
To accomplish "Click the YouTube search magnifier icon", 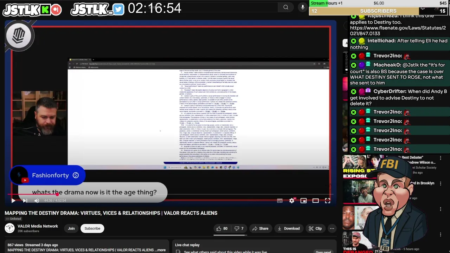I will 286,7.
